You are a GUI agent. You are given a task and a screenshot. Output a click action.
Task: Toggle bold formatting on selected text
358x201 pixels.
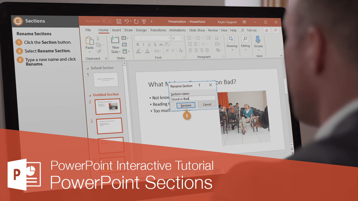(138, 44)
